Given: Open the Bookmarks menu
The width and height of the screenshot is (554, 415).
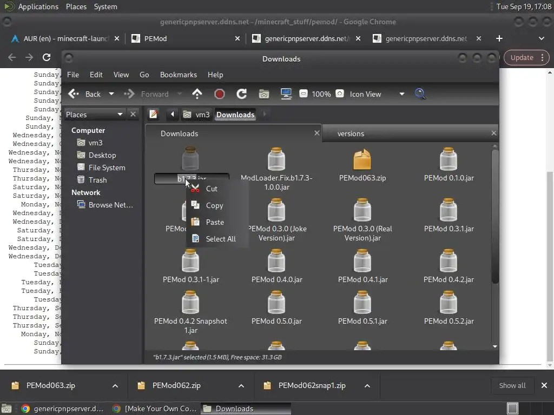Looking at the screenshot, I should tap(179, 75).
